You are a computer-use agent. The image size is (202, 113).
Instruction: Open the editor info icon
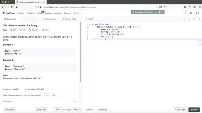pos(175,19)
